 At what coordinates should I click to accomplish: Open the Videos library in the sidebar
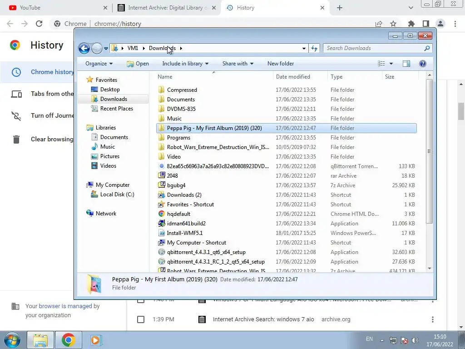click(x=108, y=165)
